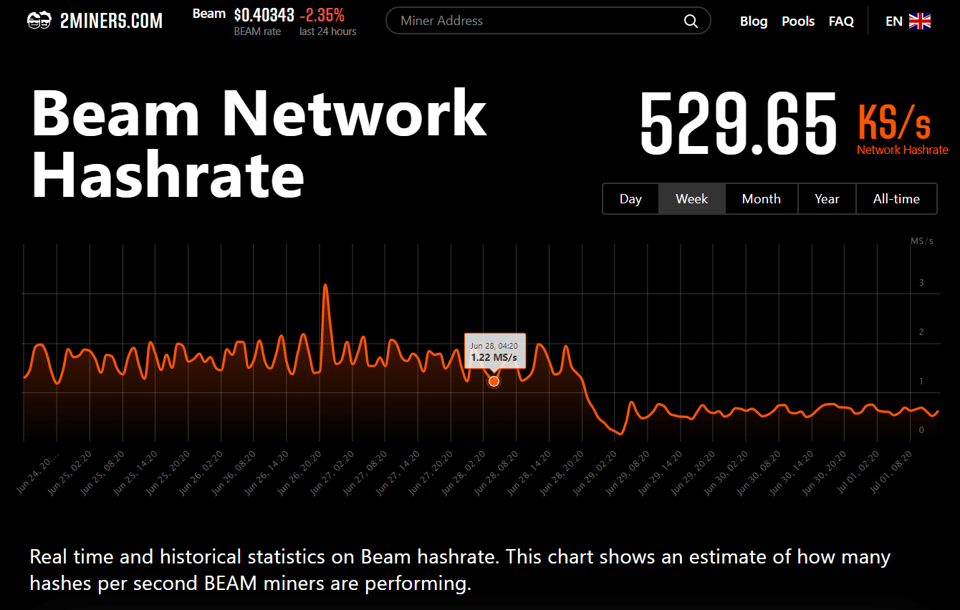Click the Network Hashrate unit label
Screen dimensions: 960x610
point(902,149)
